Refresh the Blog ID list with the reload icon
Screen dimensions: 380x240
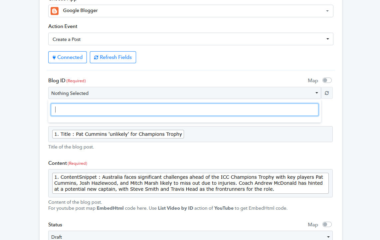click(x=327, y=93)
